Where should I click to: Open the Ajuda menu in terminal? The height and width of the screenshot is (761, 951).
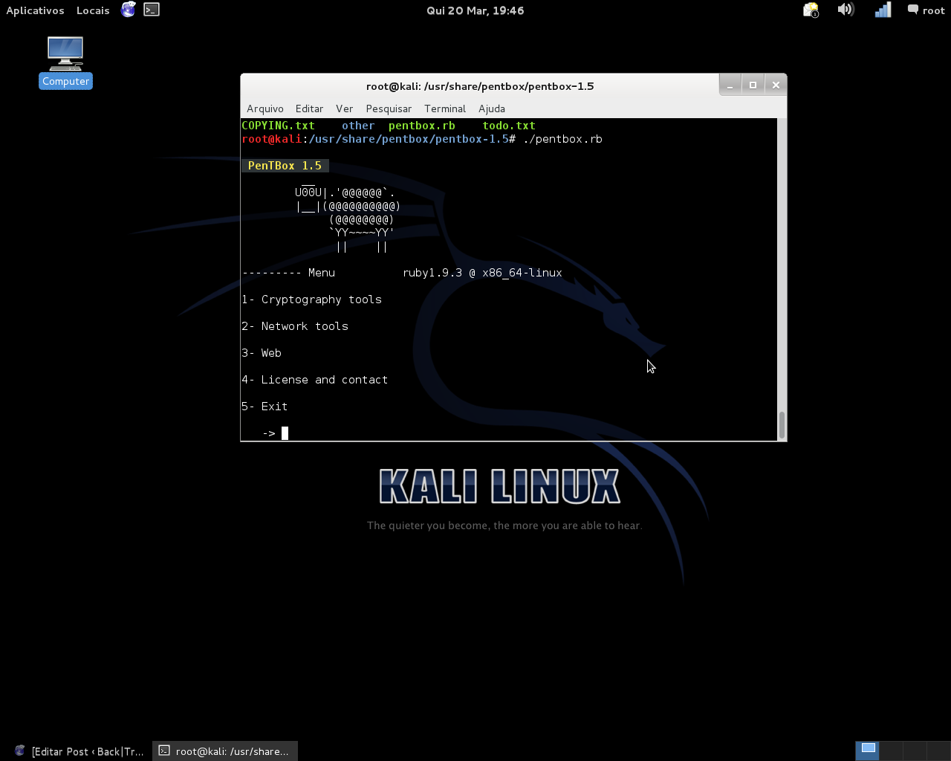point(492,109)
